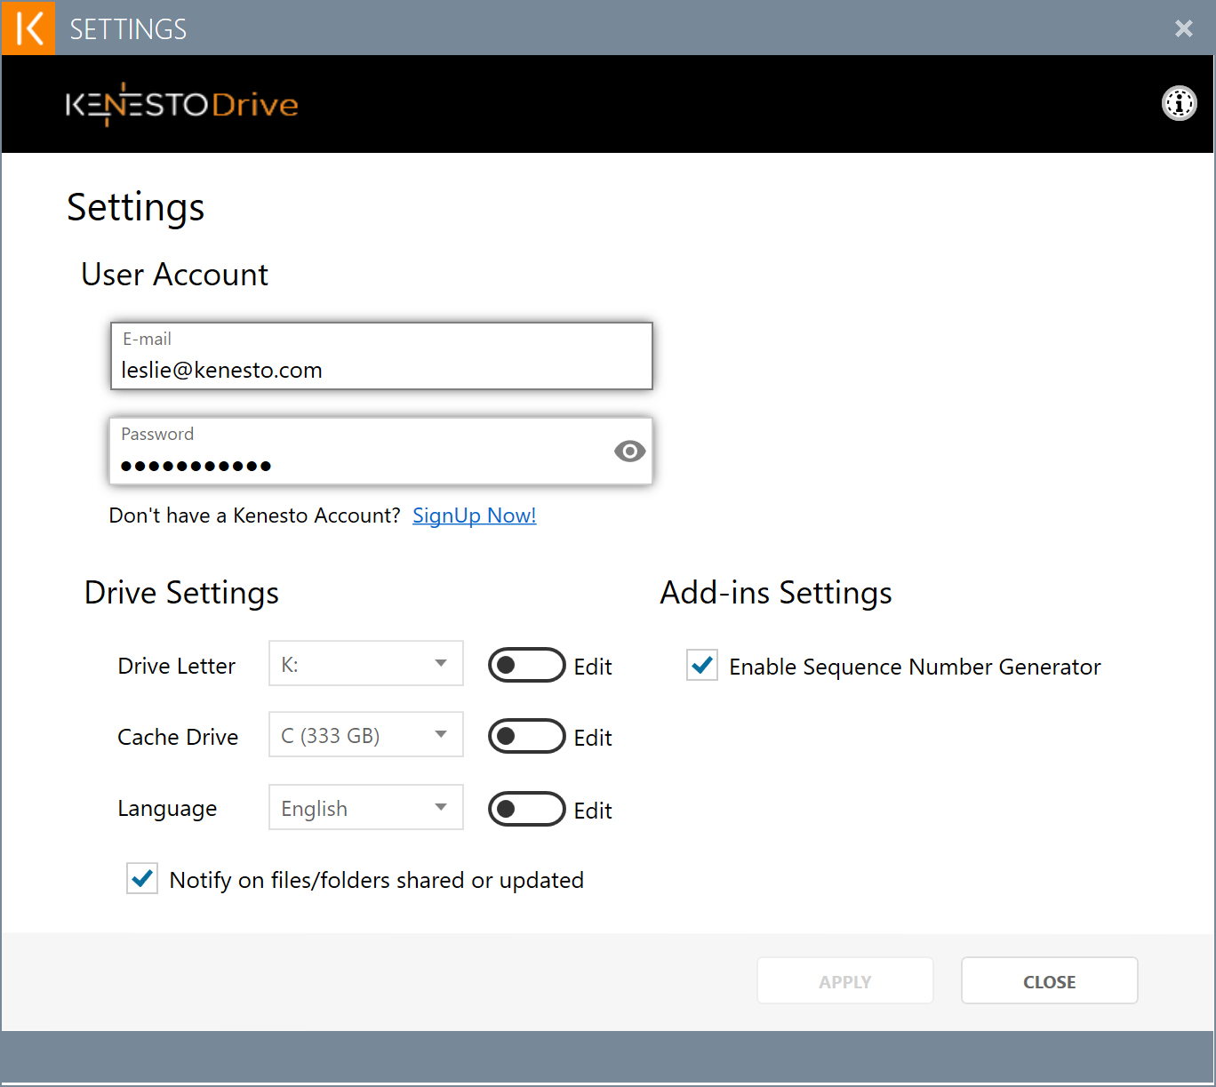The height and width of the screenshot is (1087, 1216).
Task: Click the info icon in the black header
Action: 1180,104
